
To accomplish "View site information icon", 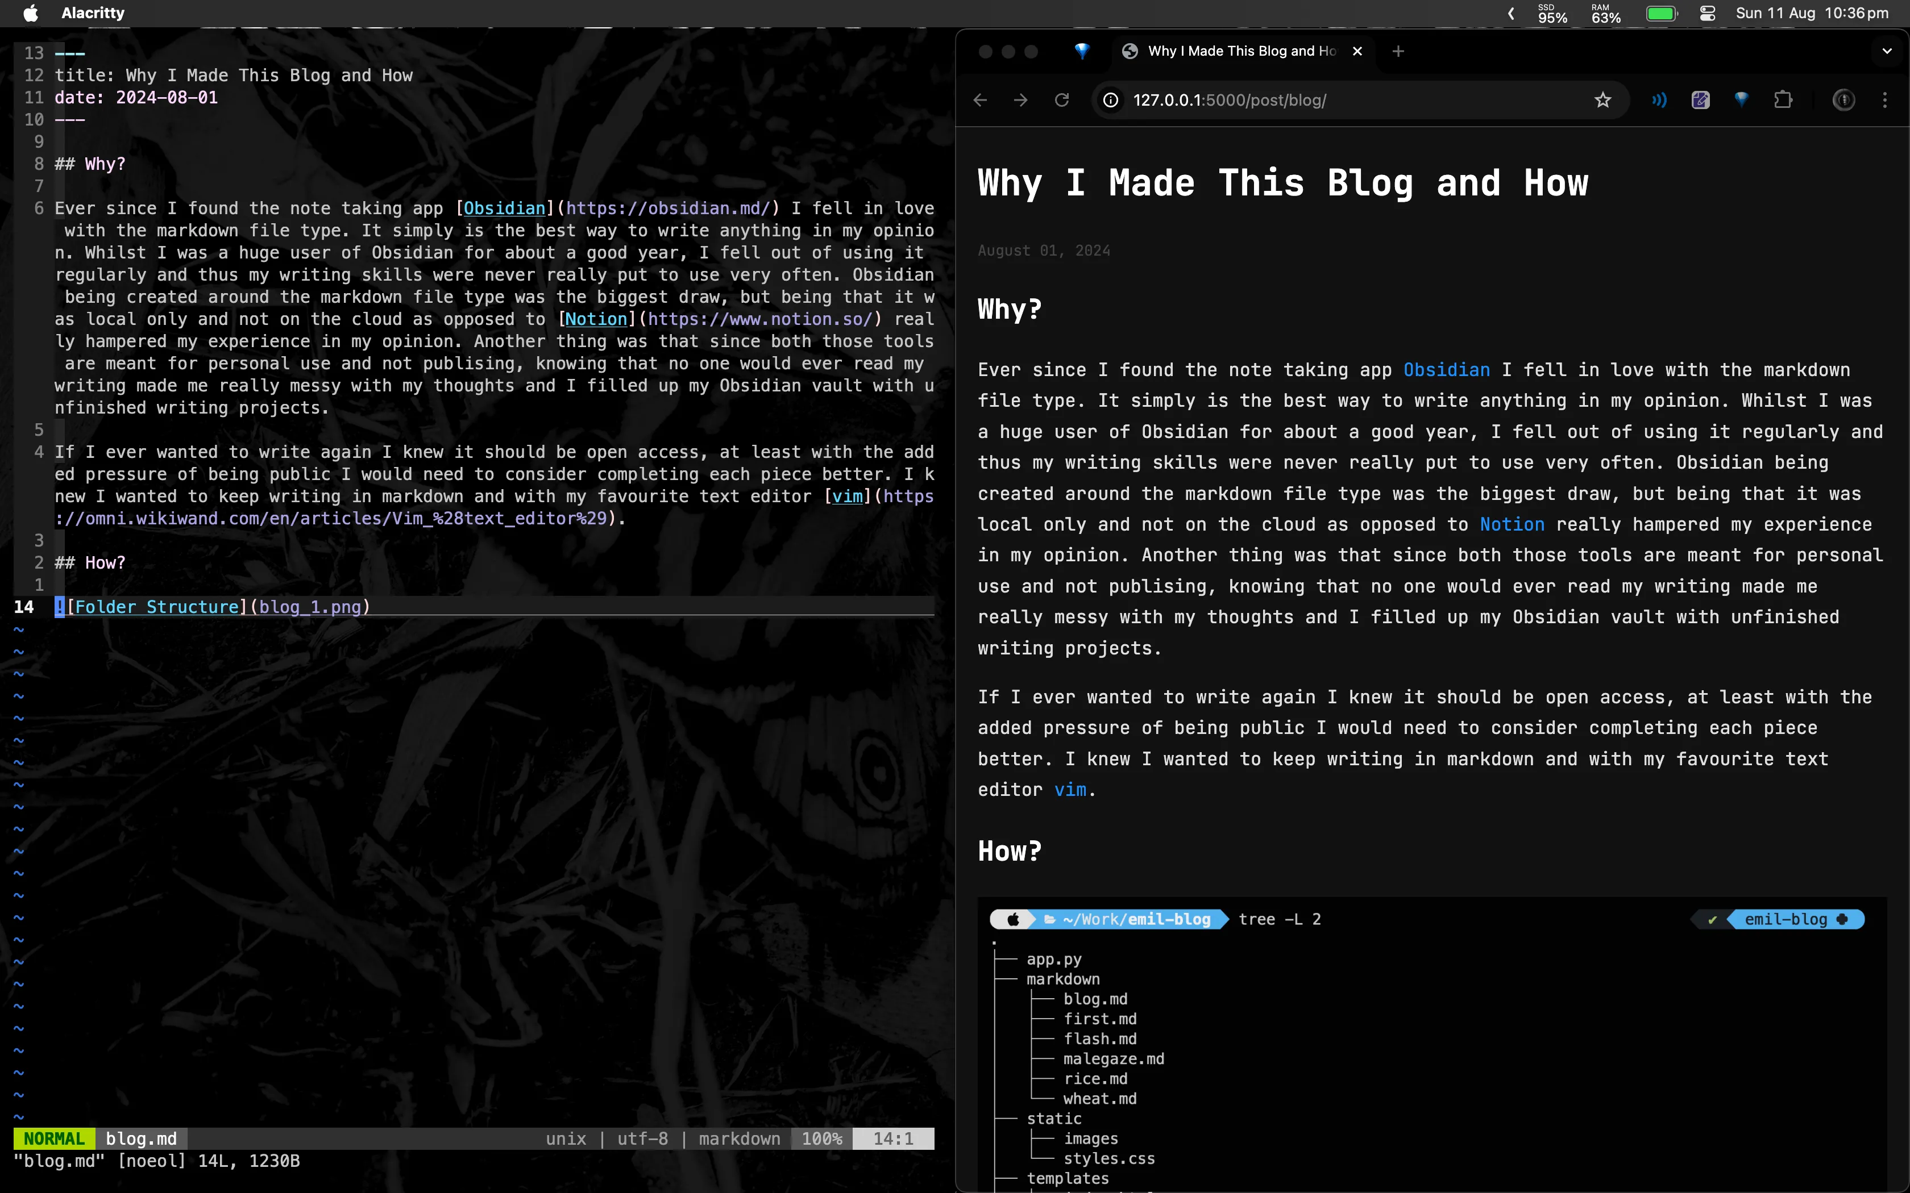I will (x=1111, y=100).
